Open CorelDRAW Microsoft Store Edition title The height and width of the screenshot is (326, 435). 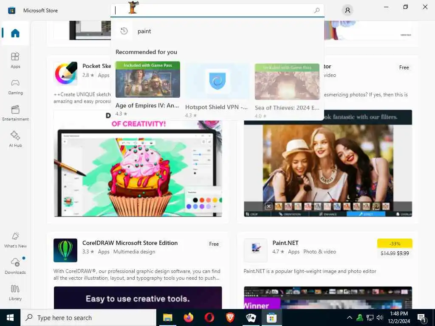pyautogui.click(x=130, y=243)
